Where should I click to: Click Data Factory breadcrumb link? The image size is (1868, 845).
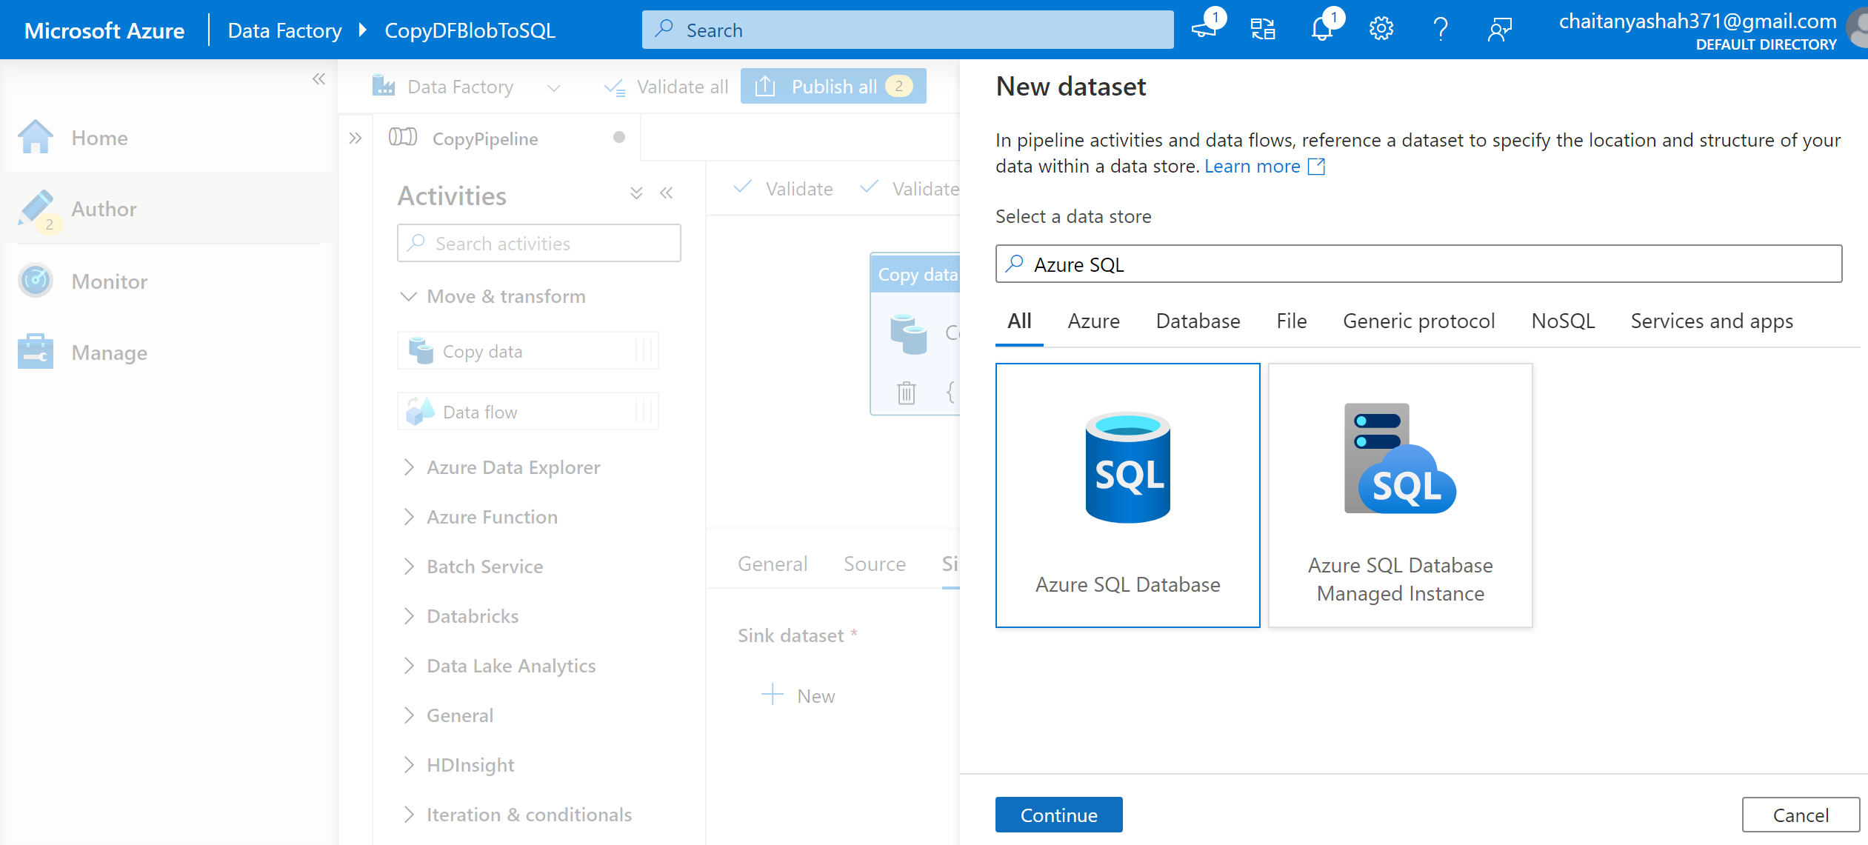284,30
